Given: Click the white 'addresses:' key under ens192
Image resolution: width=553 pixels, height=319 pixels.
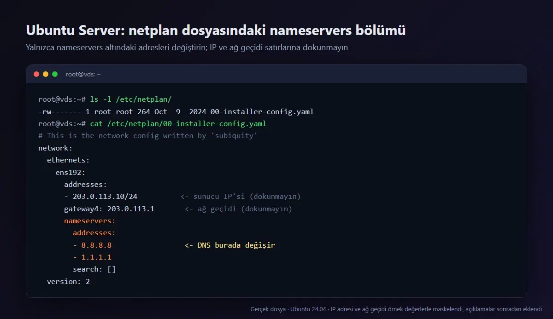Looking at the screenshot, I should click(85, 185).
